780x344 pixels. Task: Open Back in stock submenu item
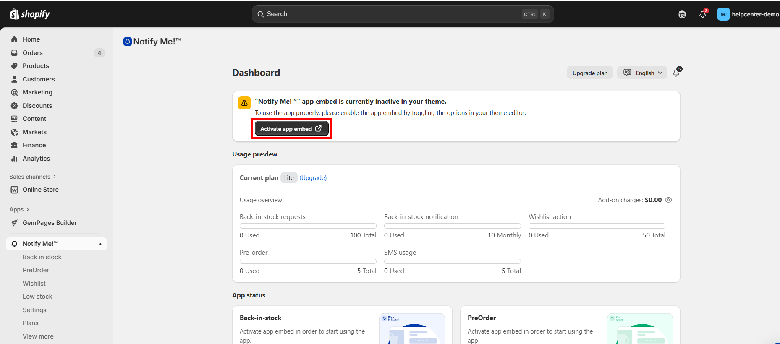click(42, 257)
